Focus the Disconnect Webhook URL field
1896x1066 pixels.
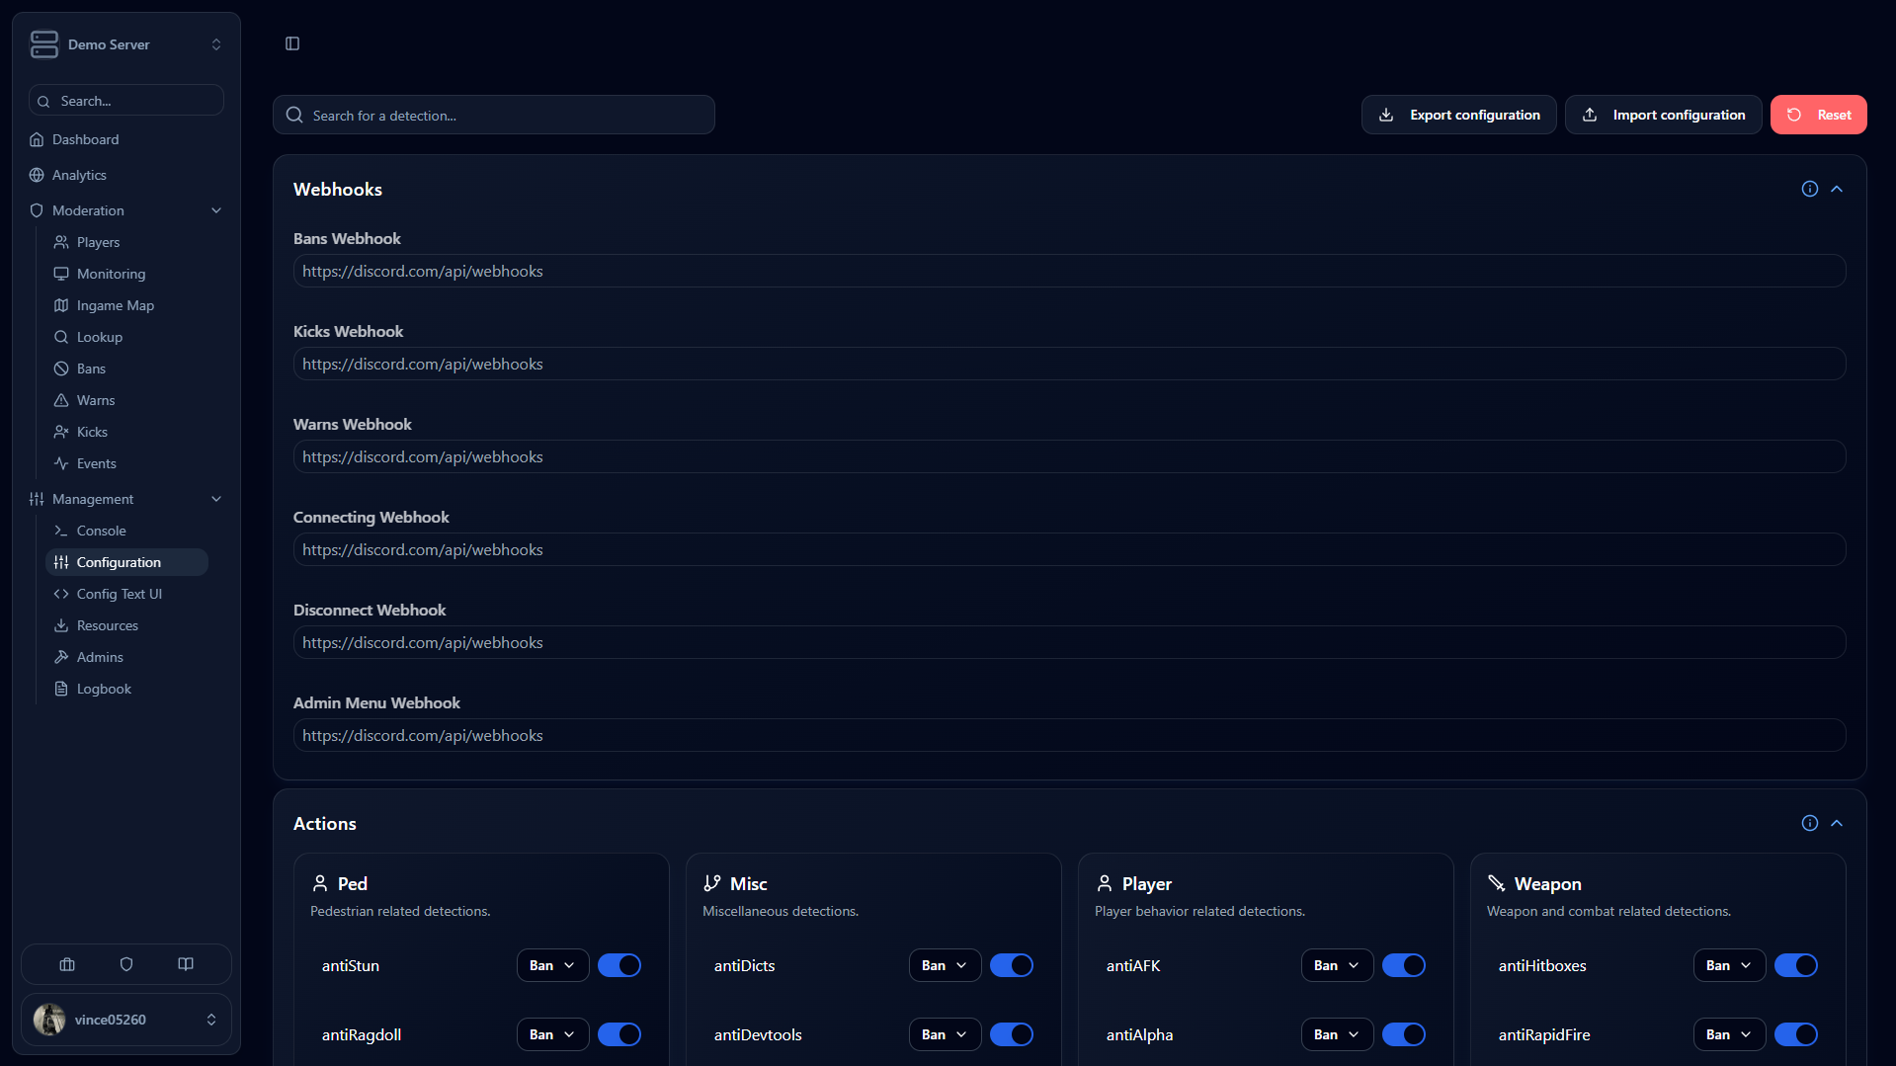(x=1069, y=642)
